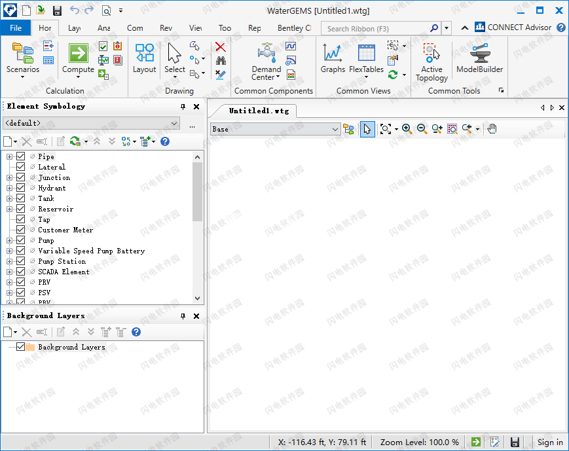
Task: Click the red X delete icon in Drawing group
Action: pos(220,47)
